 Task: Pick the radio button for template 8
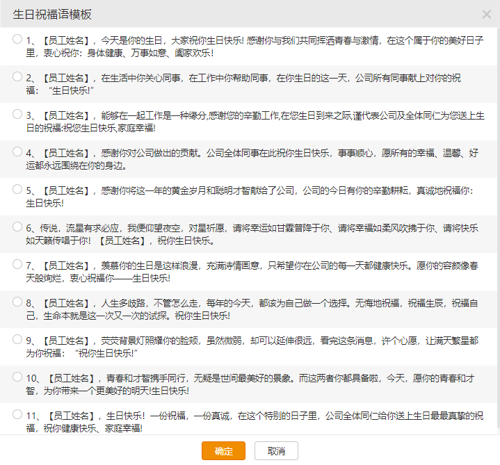coord(17,302)
